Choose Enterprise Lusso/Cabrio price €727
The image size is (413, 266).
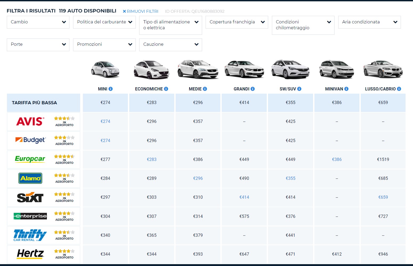383,216
